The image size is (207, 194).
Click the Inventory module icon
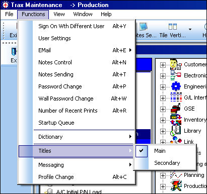point(176,120)
